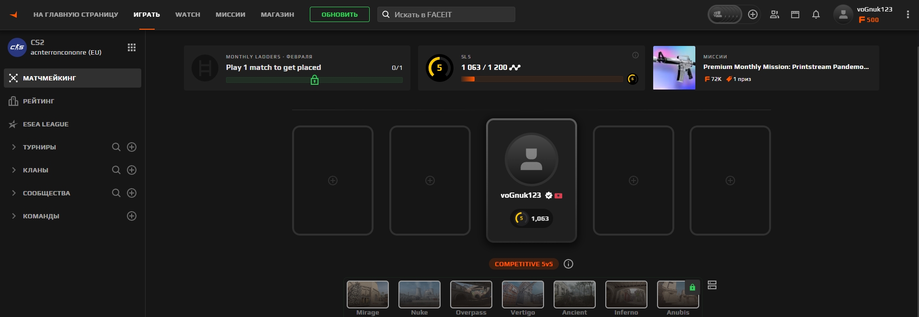
Task: Search tournaments with magnifier icon
Action: (x=116, y=147)
